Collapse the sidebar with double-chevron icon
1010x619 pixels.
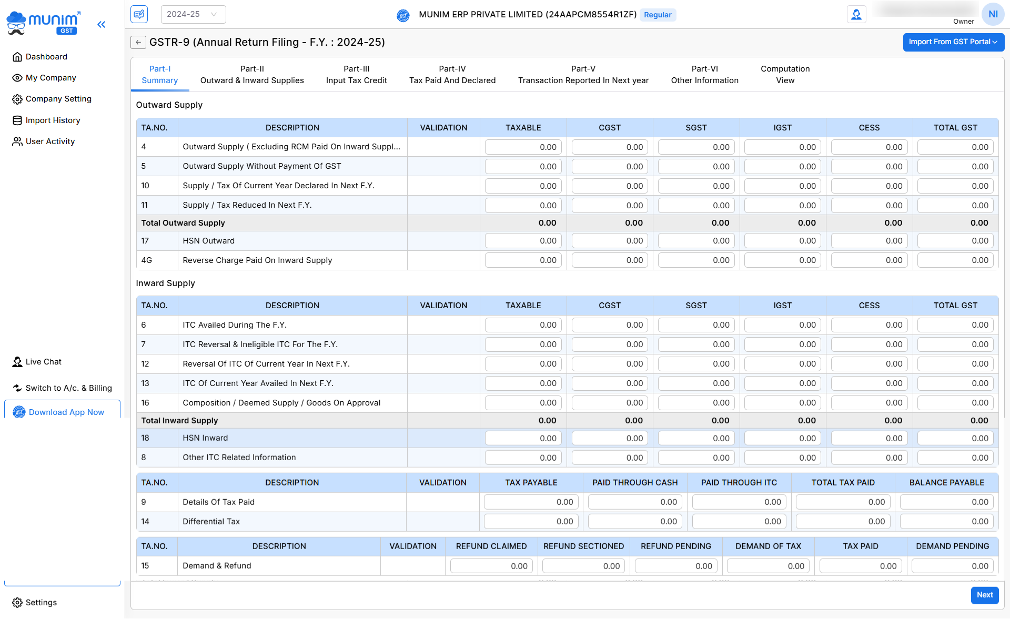(x=102, y=24)
